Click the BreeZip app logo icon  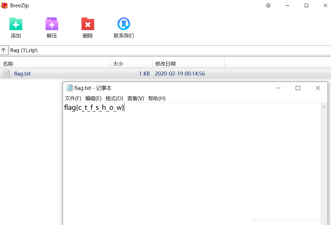tap(5, 5)
